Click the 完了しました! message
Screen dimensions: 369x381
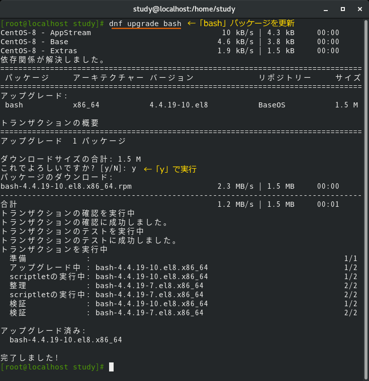30,358
